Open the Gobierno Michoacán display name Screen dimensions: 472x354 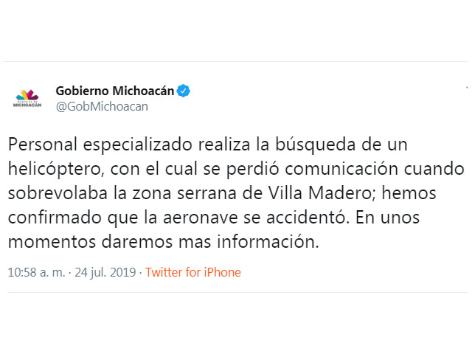115,91
